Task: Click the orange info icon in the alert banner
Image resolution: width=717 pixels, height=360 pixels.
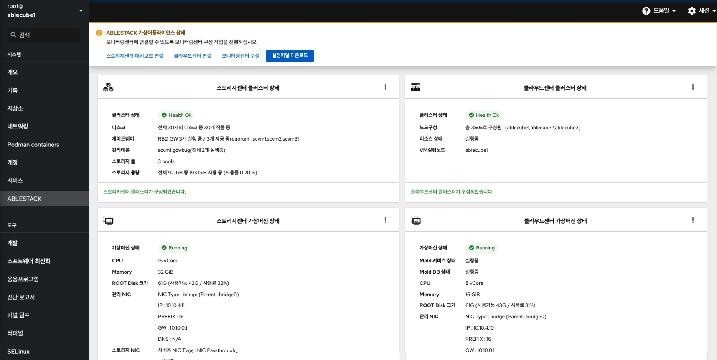Action: pyautogui.click(x=99, y=33)
